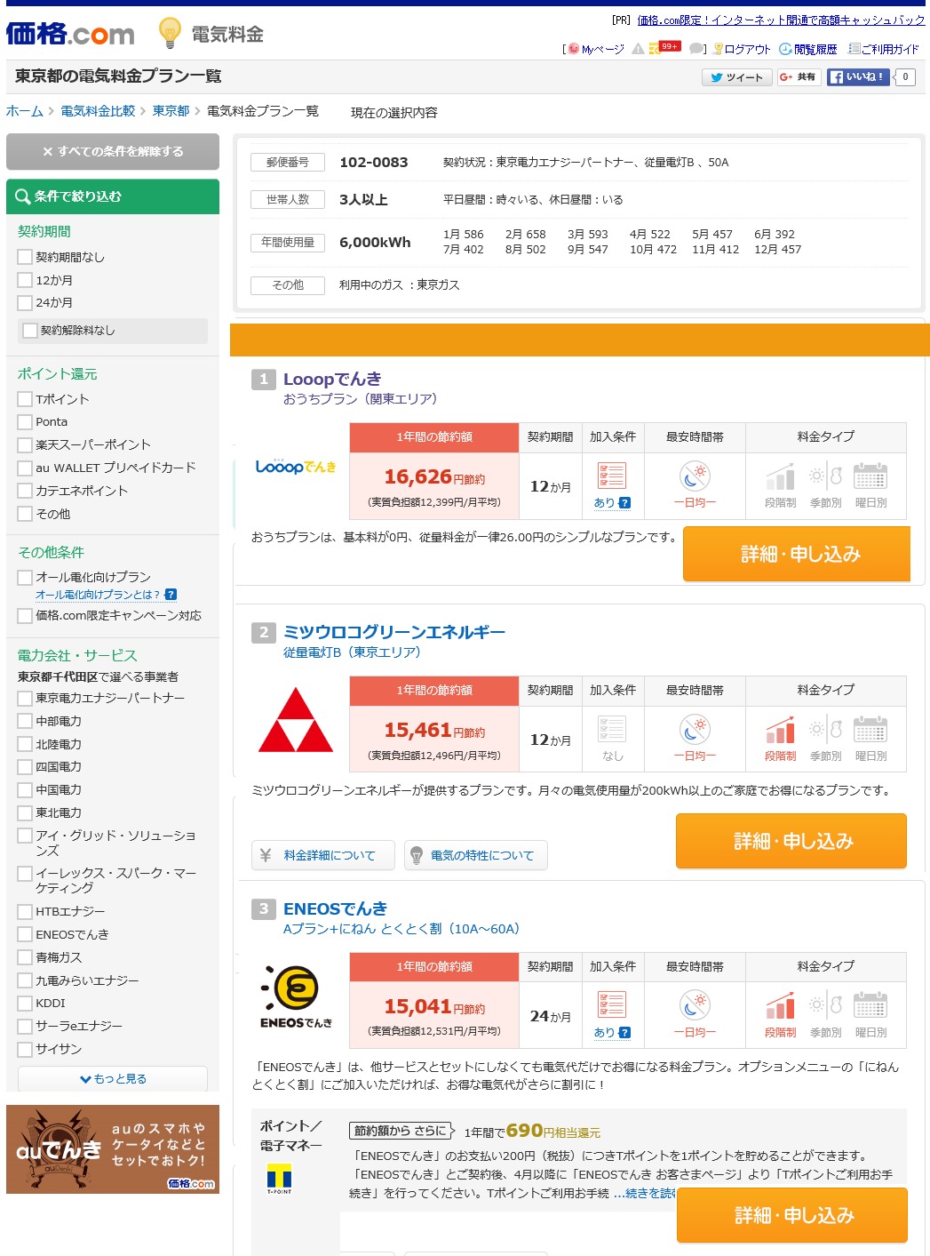The height and width of the screenshot is (1256, 930).
Task: Click the Facebook いいね! button
Action: [x=859, y=77]
